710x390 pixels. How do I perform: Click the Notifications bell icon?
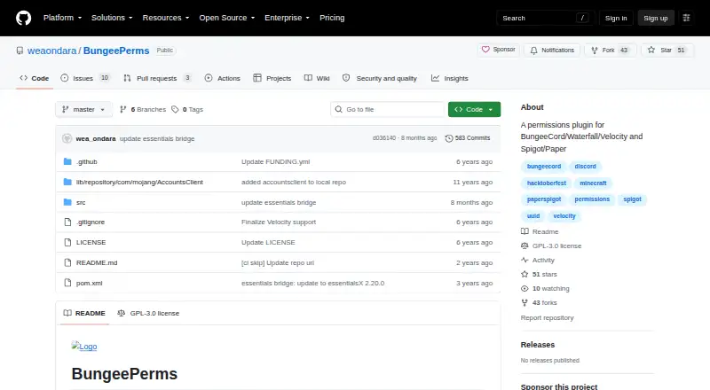point(534,51)
